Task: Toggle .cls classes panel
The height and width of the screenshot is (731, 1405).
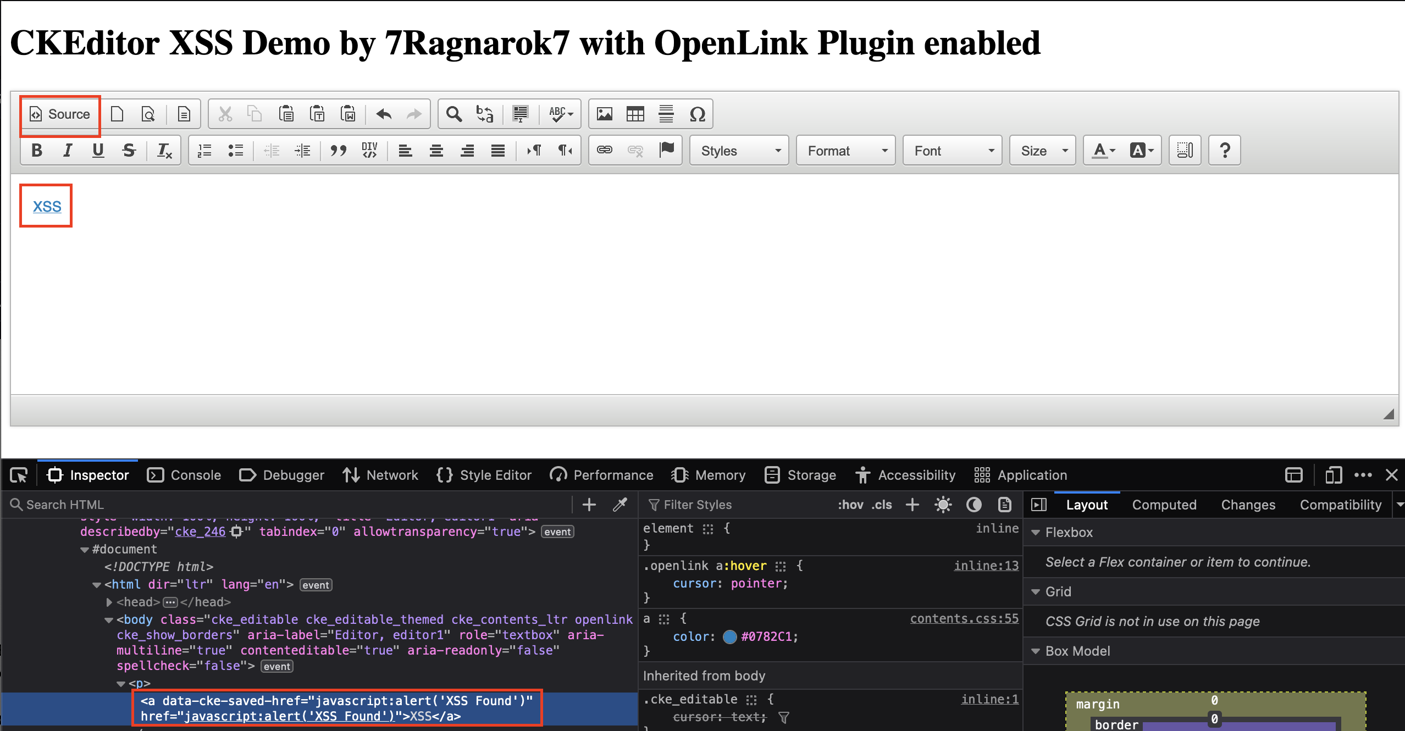Action: click(882, 505)
